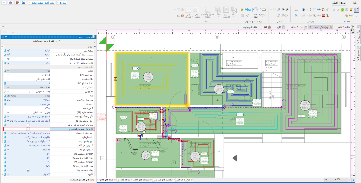Uncheck the ایجاد نقشه مدارها checkbox
The width and height of the screenshot is (361, 183).
pos(28,170)
